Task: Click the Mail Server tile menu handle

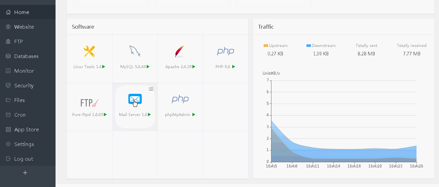Action: click(x=151, y=89)
